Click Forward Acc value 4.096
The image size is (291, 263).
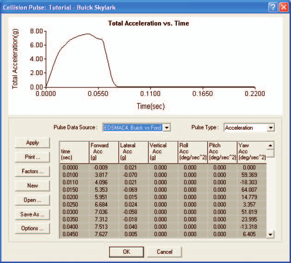[x=104, y=182]
